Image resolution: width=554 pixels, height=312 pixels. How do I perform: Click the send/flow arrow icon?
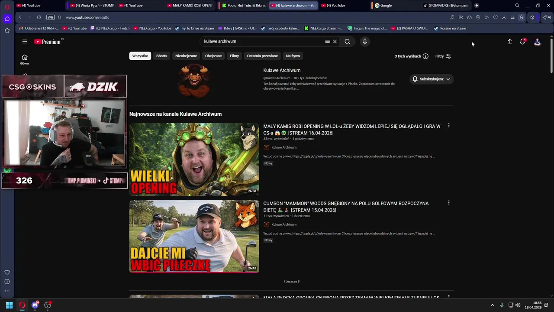[487, 17]
